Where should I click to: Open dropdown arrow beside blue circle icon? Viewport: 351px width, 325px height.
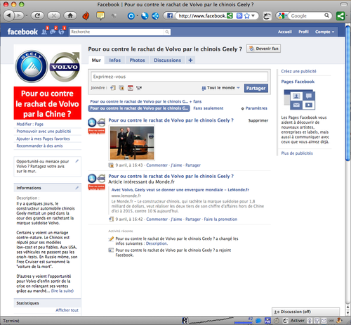pos(137,15)
